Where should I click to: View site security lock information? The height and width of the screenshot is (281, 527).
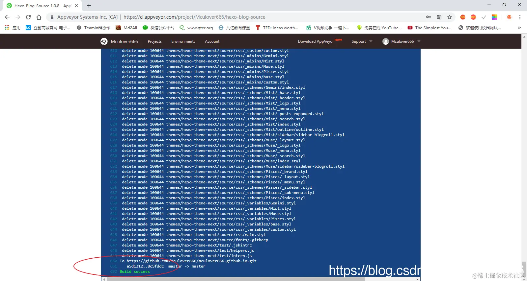tap(52, 17)
